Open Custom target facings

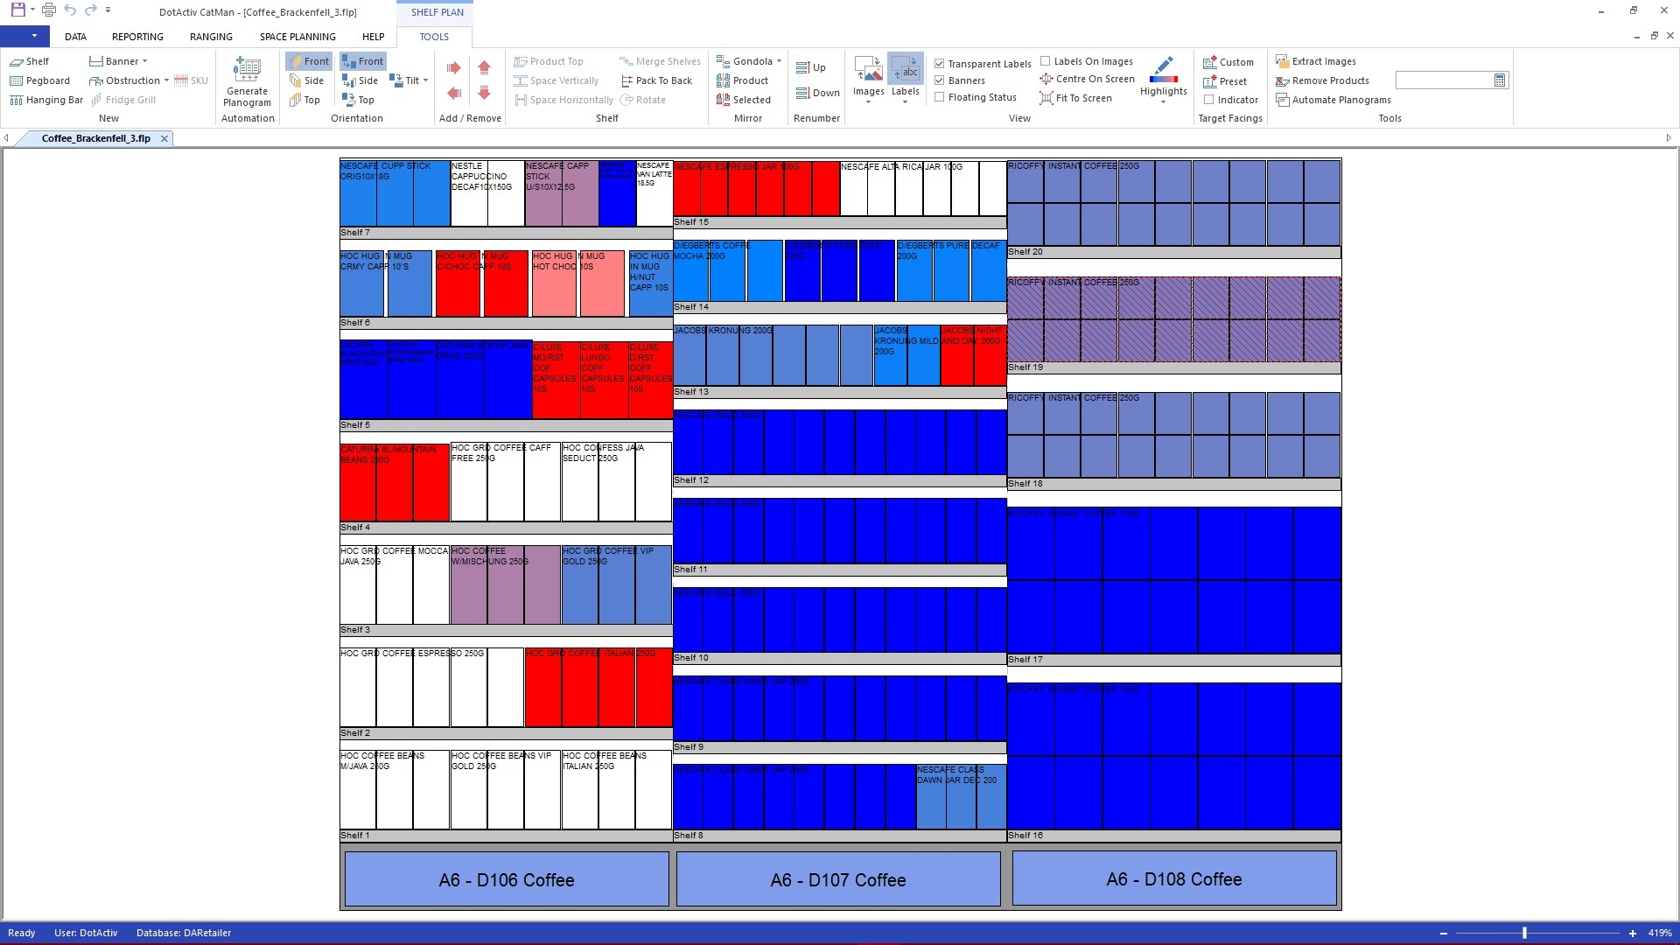coord(1228,62)
